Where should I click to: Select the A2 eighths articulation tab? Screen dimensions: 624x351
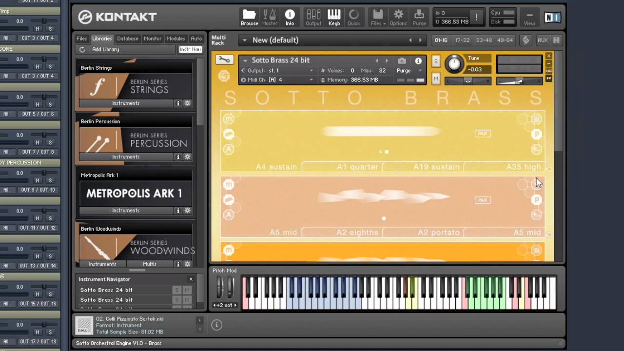(x=357, y=233)
